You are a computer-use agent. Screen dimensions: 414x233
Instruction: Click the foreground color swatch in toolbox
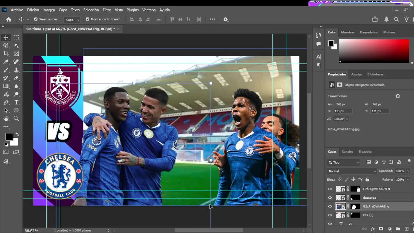point(9,137)
